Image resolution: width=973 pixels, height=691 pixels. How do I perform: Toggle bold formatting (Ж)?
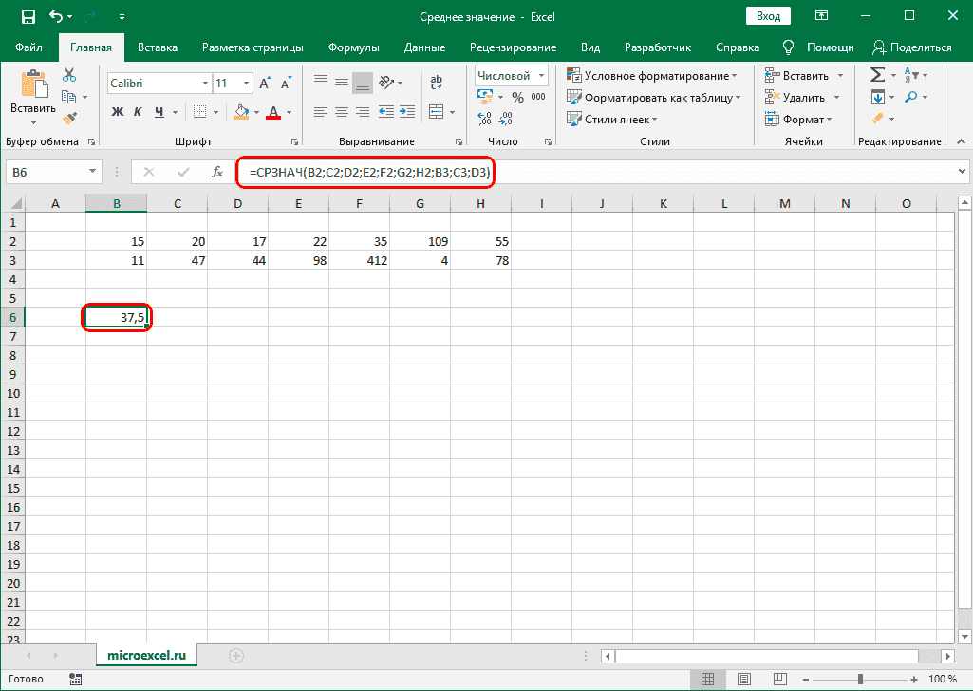click(x=116, y=112)
